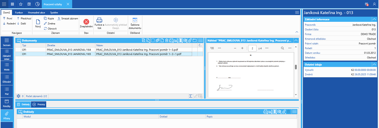
Task: Click the Kopie command
Action: (x=49, y=18)
